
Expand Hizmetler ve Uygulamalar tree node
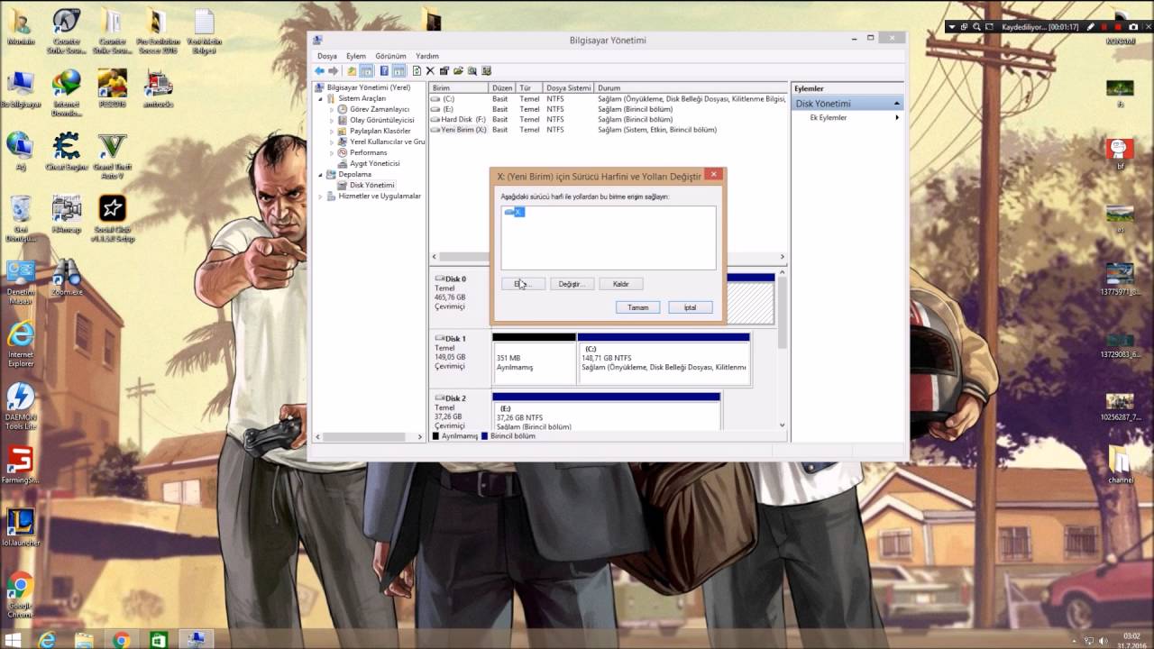click(x=320, y=196)
